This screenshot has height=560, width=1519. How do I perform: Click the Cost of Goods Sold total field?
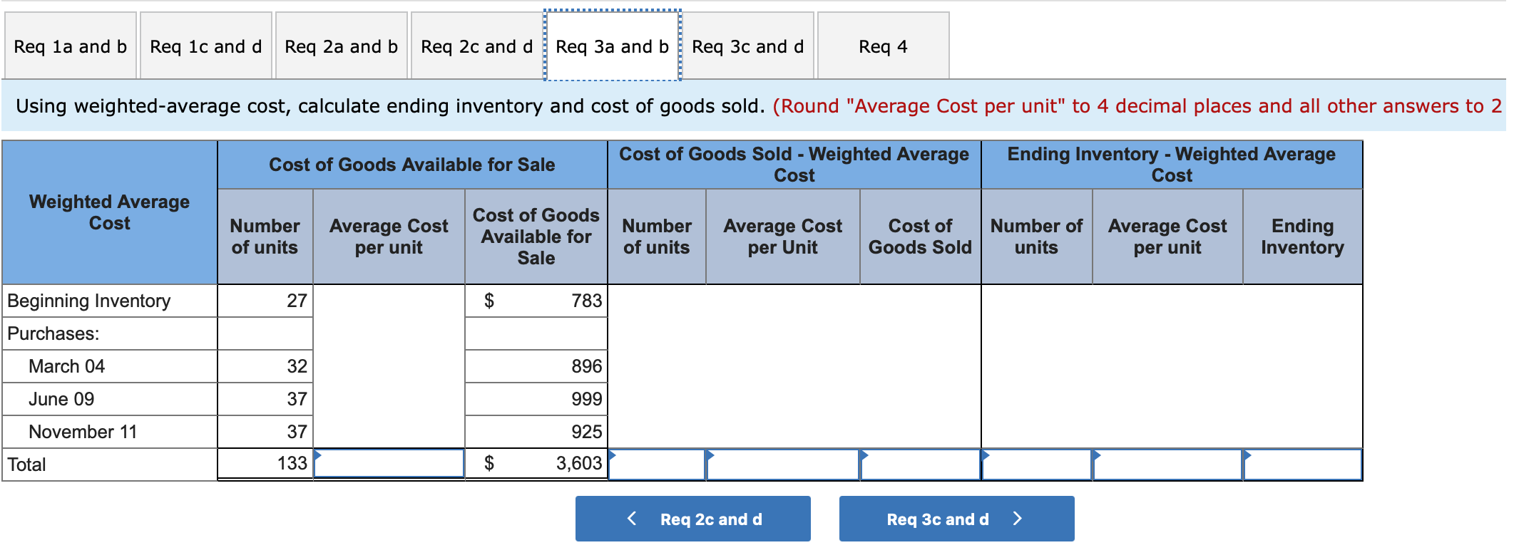(x=920, y=465)
